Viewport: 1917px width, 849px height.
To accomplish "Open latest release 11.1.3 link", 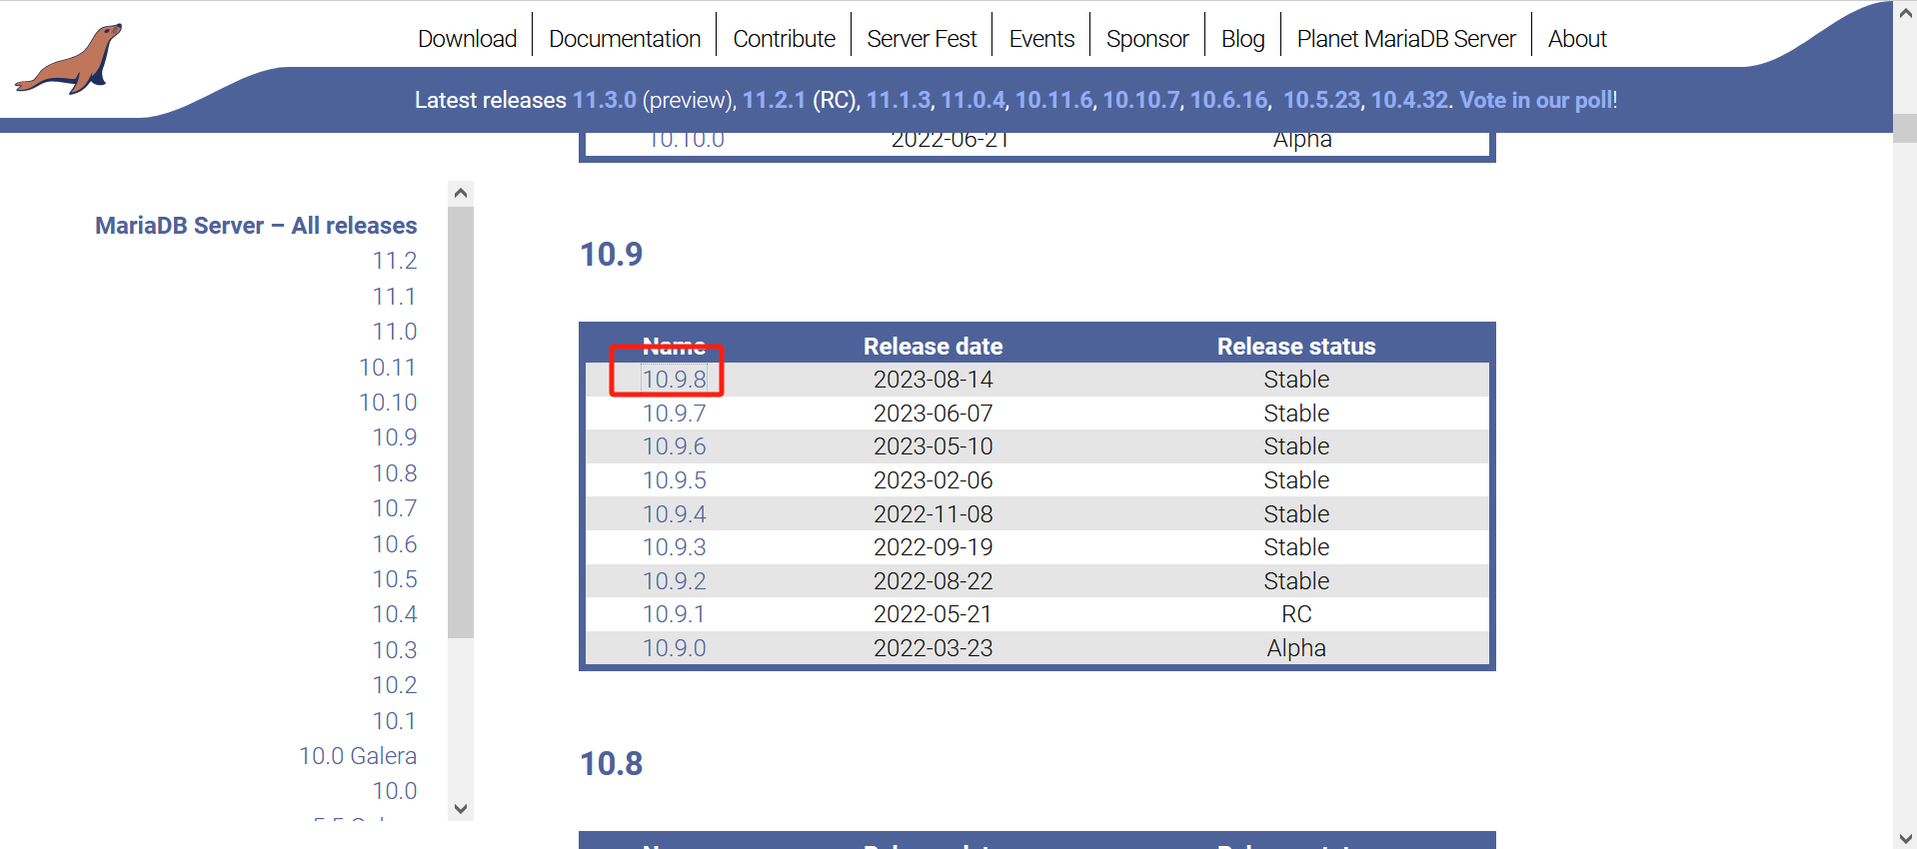I will [x=899, y=100].
